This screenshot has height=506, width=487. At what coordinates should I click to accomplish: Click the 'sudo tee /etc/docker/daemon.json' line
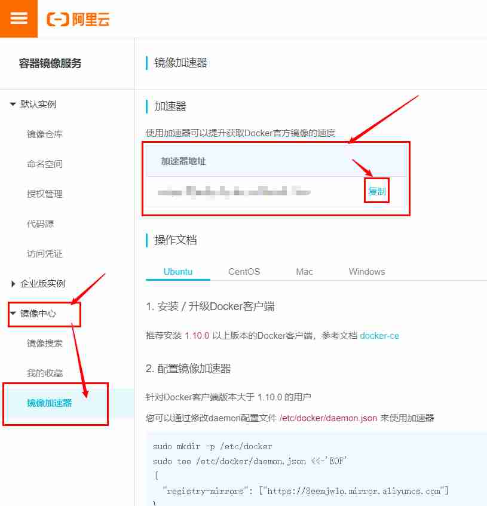click(250, 461)
